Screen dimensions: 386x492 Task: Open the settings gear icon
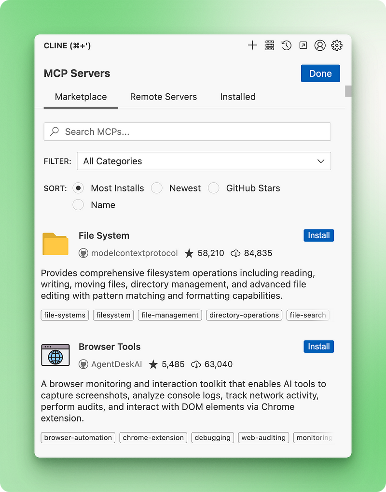coord(337,45)
